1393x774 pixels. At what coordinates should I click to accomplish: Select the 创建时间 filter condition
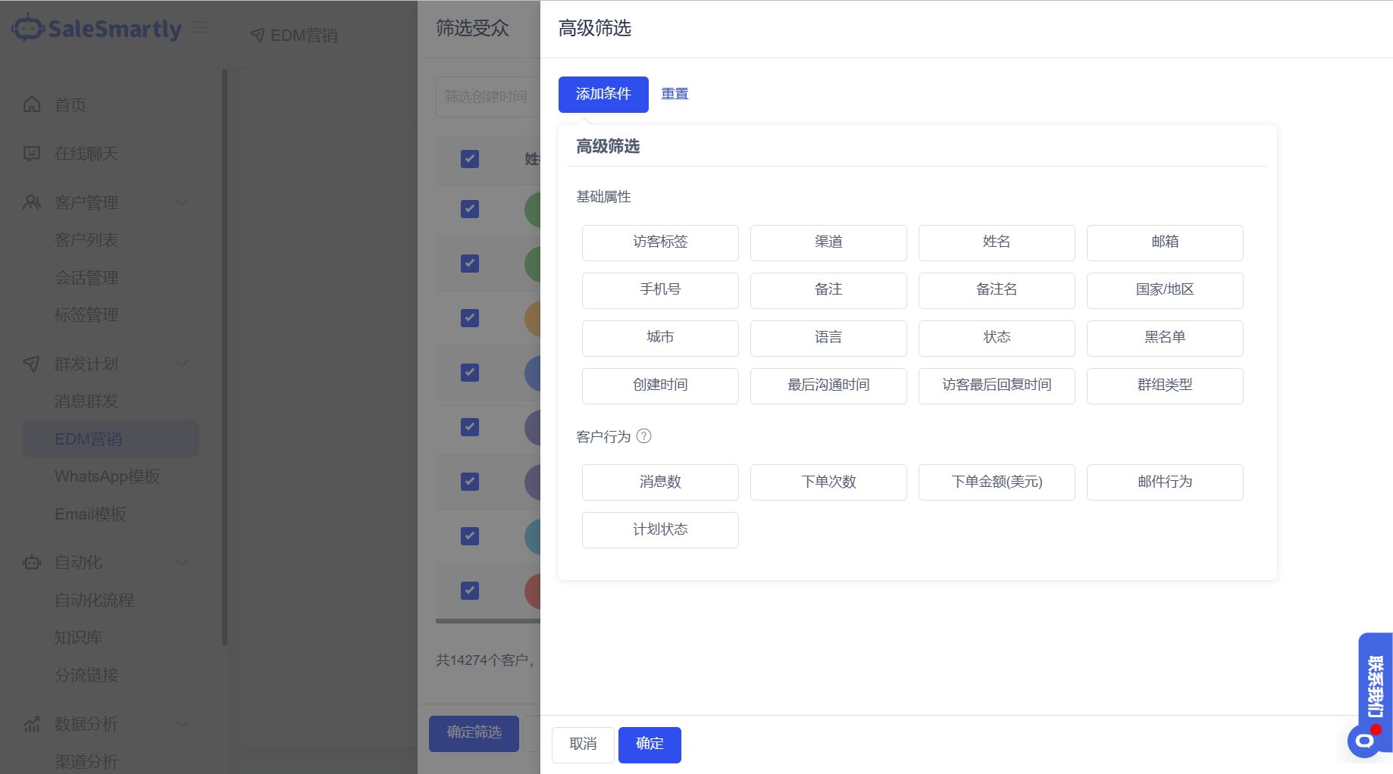pos(660,385)
